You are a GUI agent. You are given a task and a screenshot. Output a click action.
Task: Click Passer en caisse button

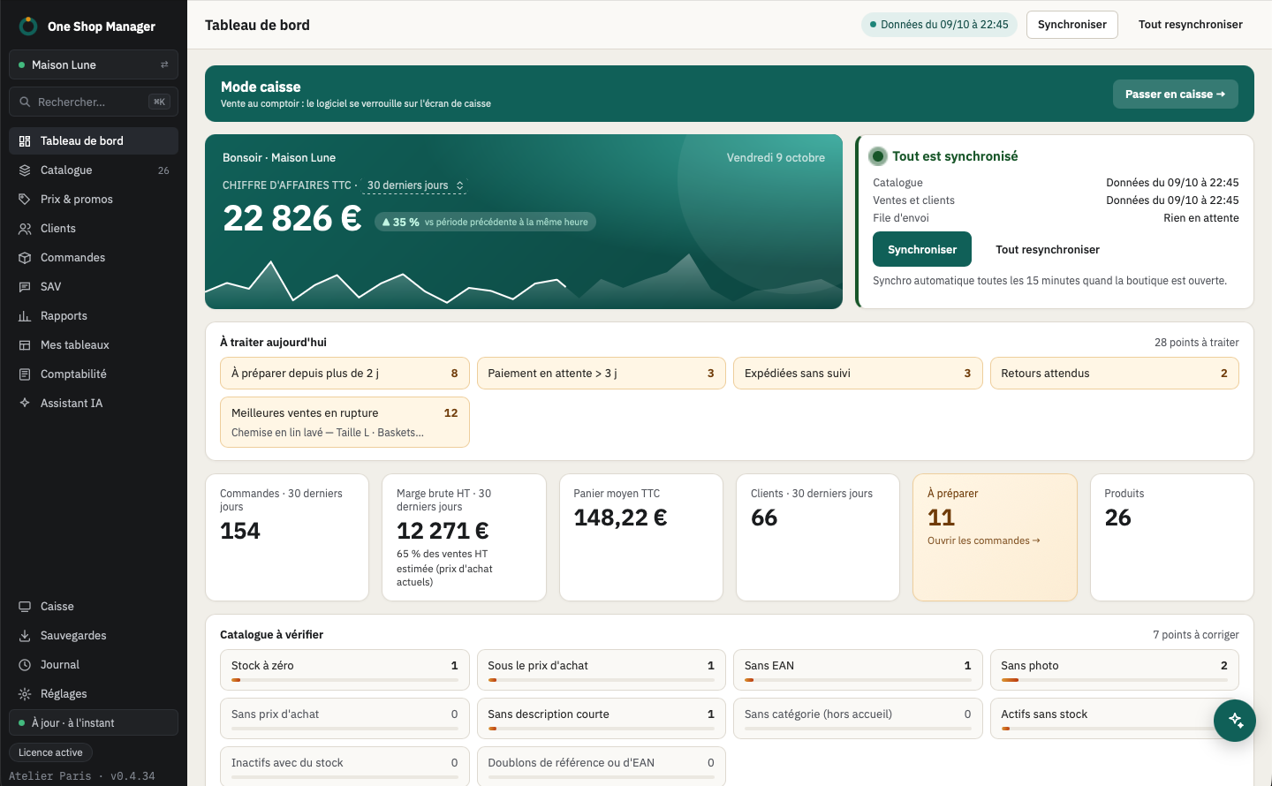tap(1176, 94)
